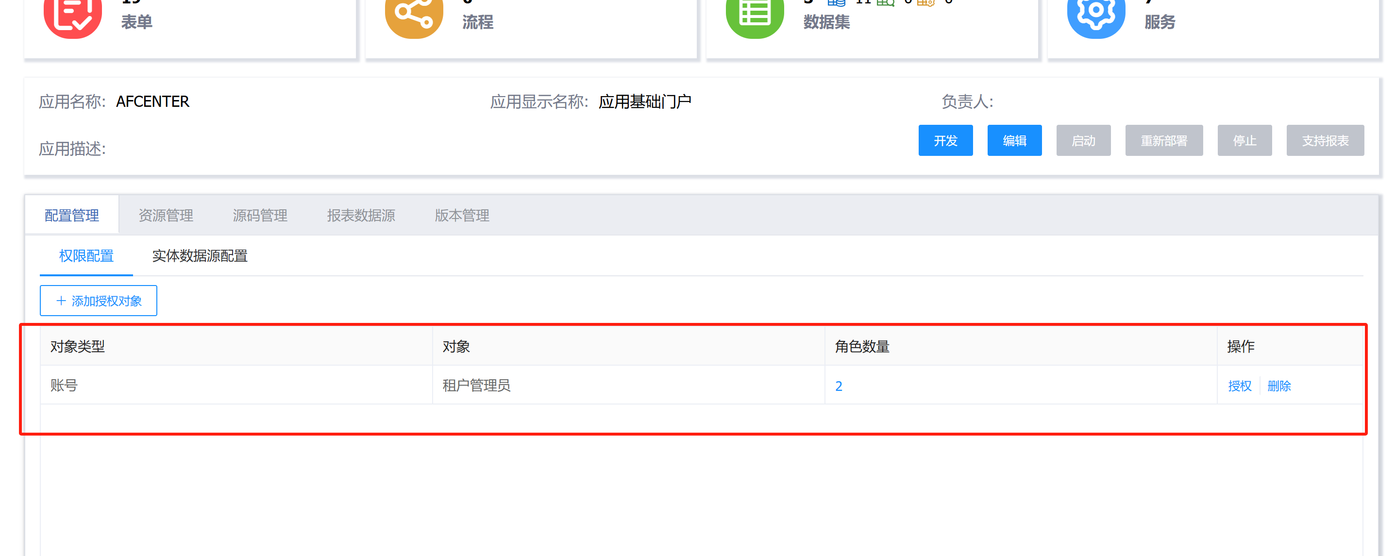Click the 支持报表 button
This screenshot has width=1395, height=556.
click(1325, 141)
